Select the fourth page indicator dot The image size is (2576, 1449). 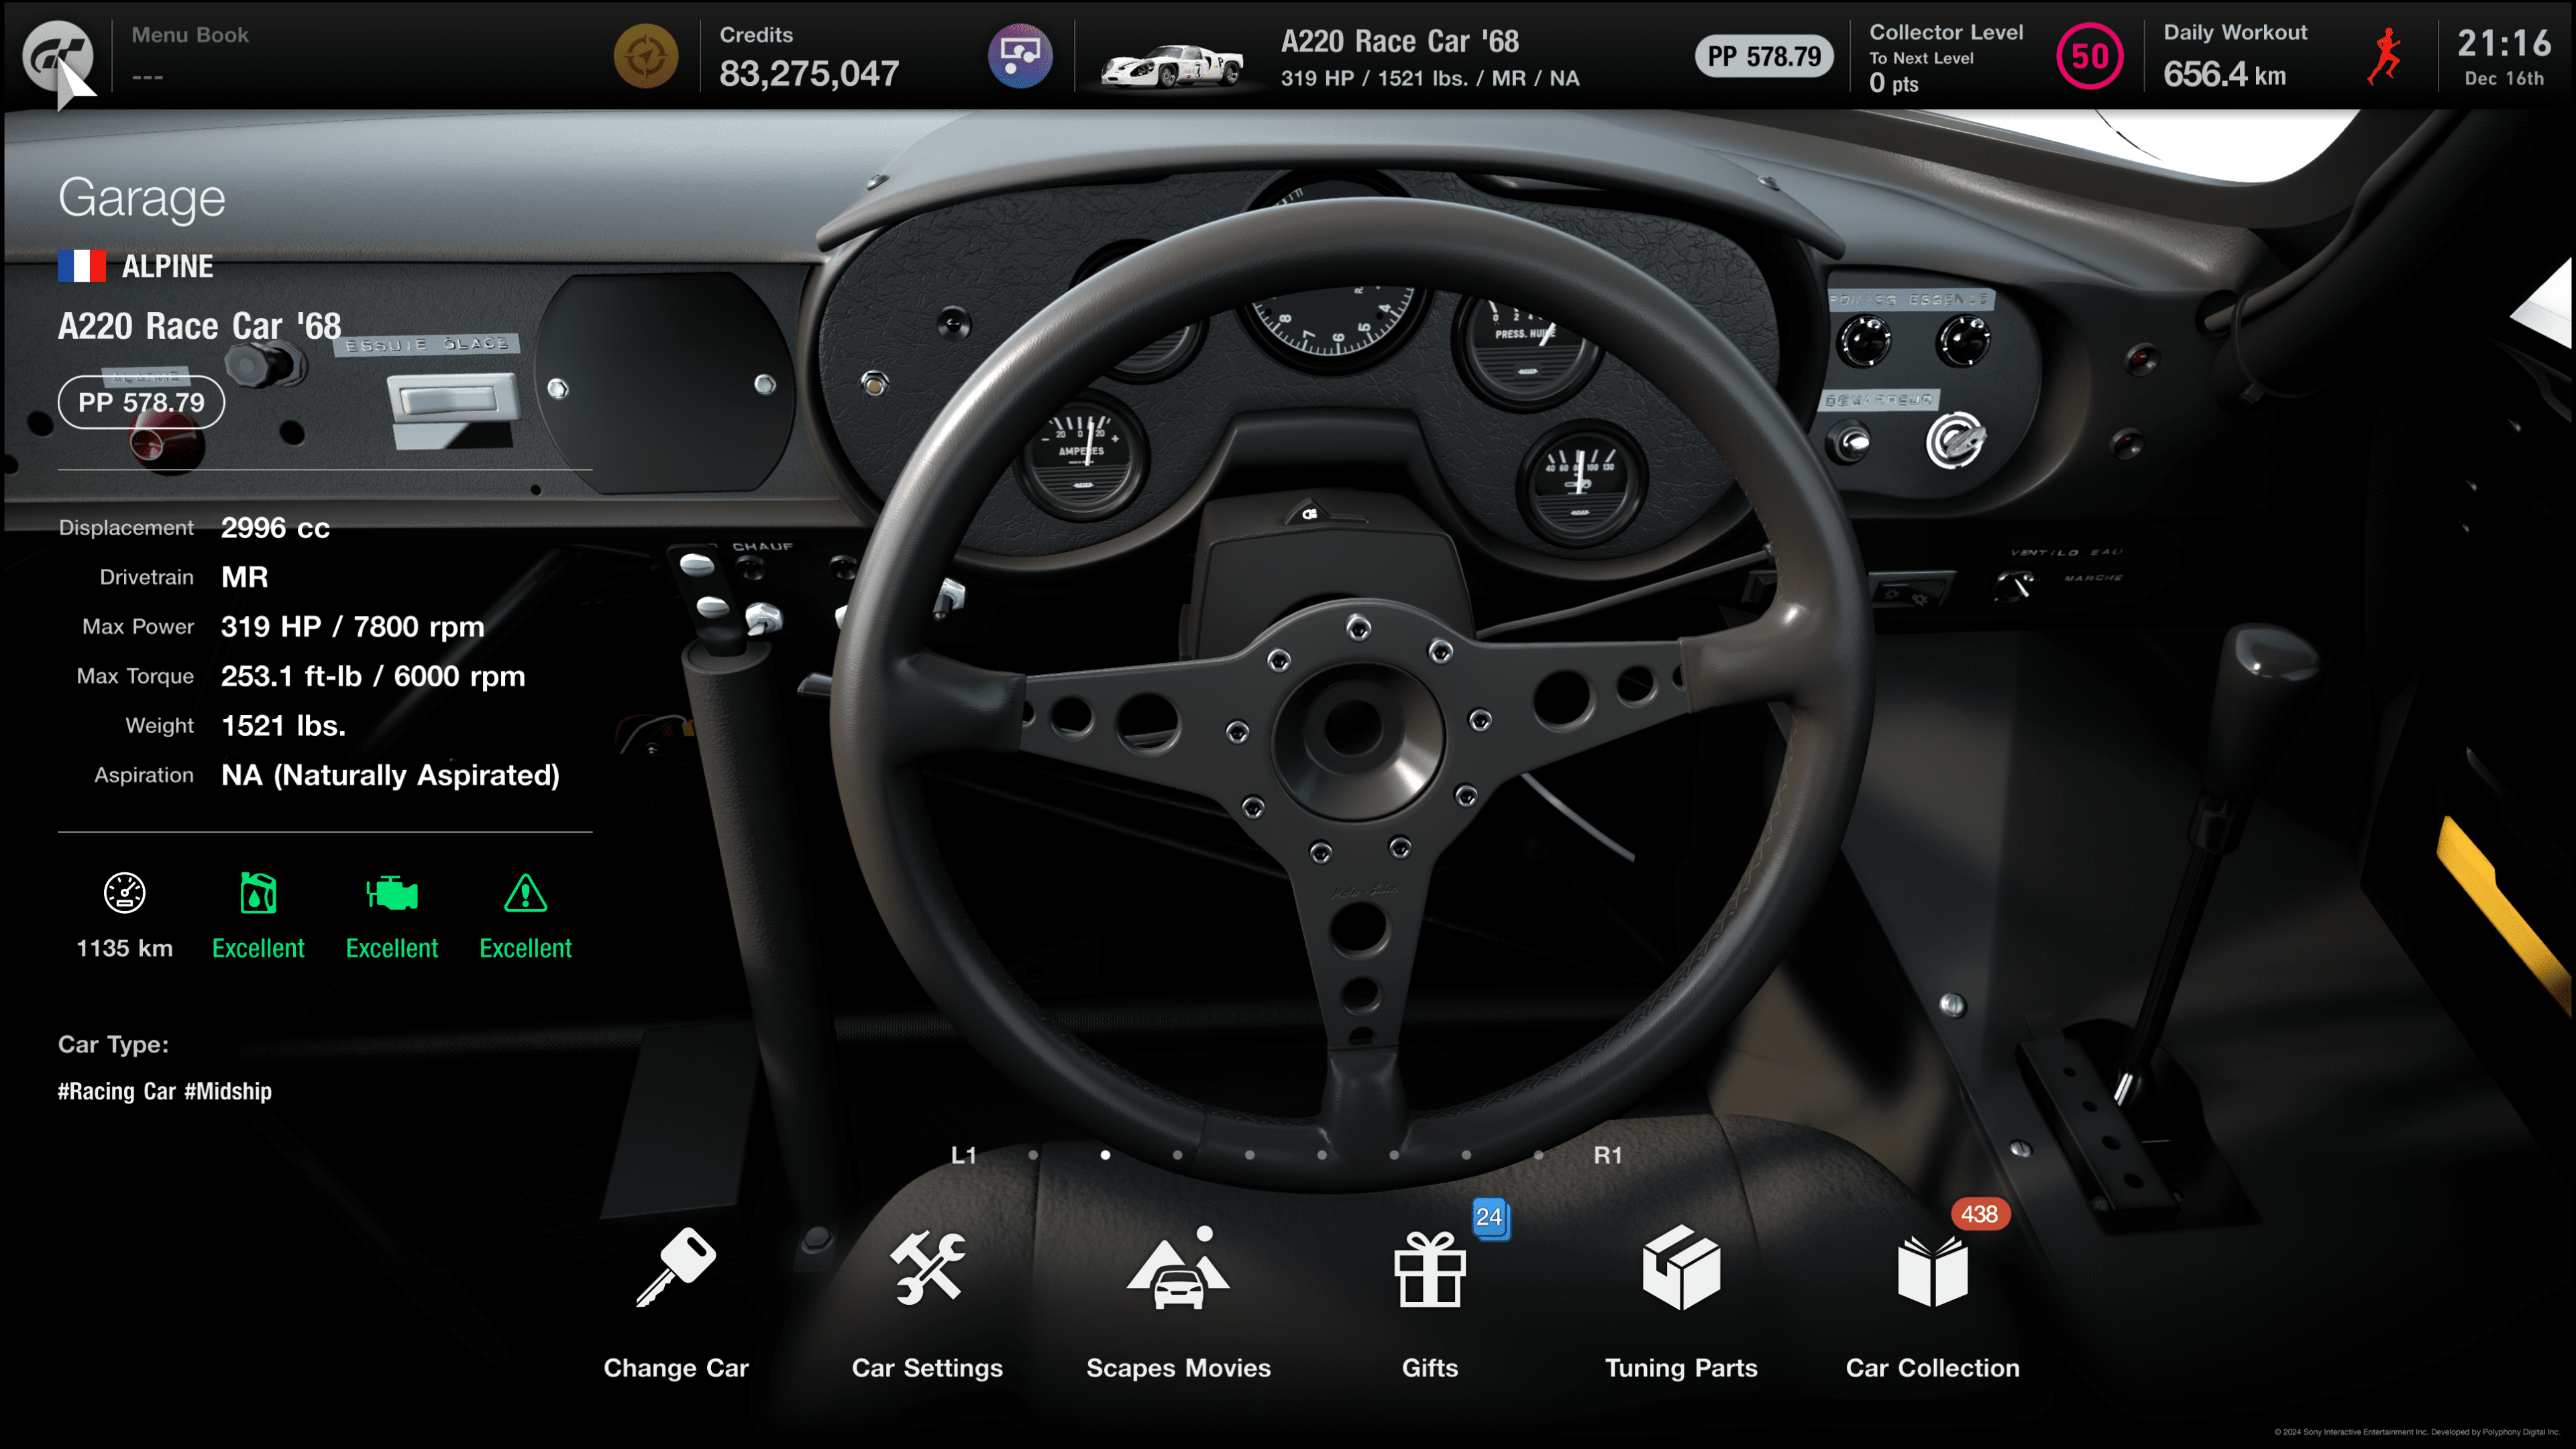tap(1249, 1155)
